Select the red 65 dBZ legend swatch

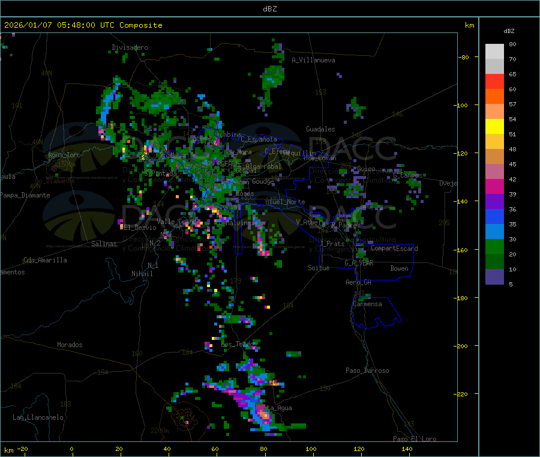coord(494,81)
